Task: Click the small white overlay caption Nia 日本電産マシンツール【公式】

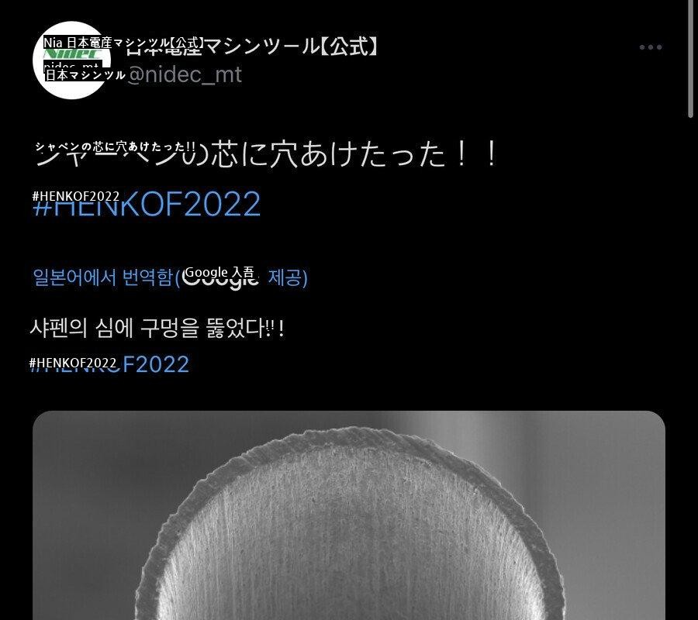Action: tap(124, 43)
